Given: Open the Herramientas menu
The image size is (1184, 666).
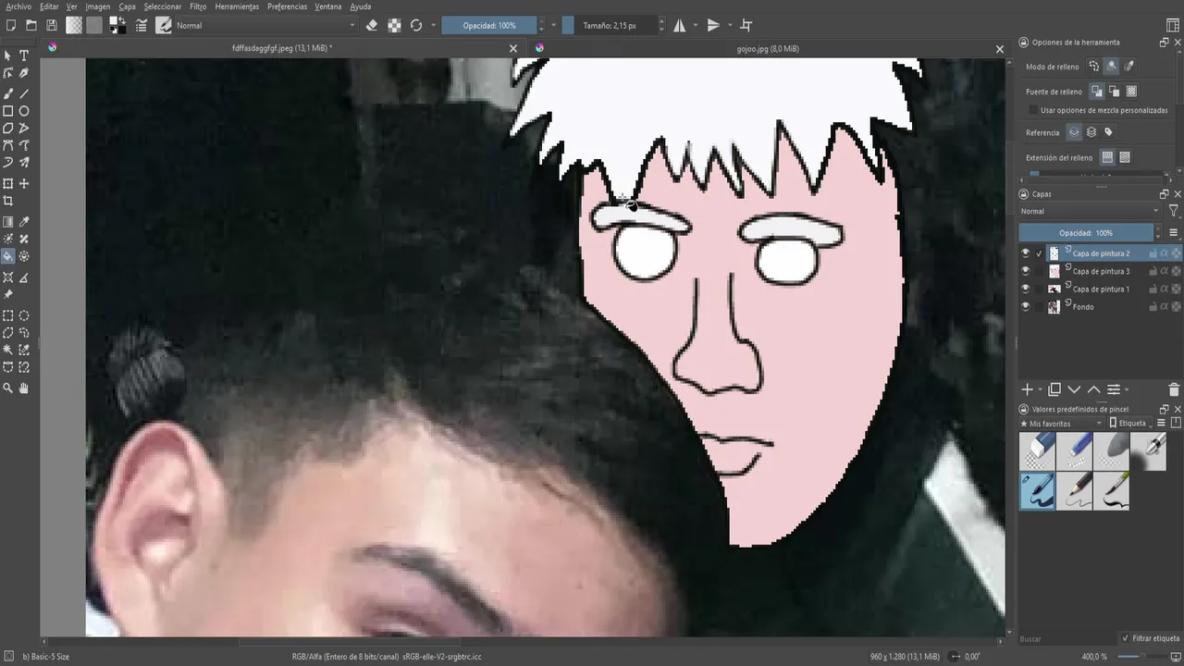Looking at the screenshot, I should [x=237, y=6].
